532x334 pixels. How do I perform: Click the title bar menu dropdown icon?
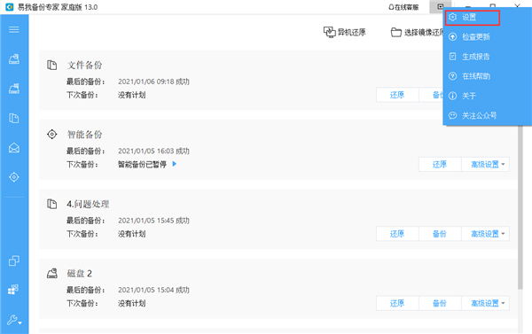pyautogui.click(x=440, y=7)
